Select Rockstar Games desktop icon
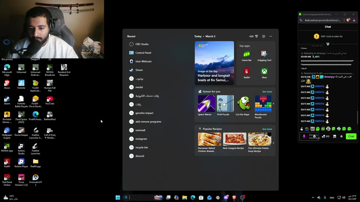360x202 pixels. click(7, 117)
